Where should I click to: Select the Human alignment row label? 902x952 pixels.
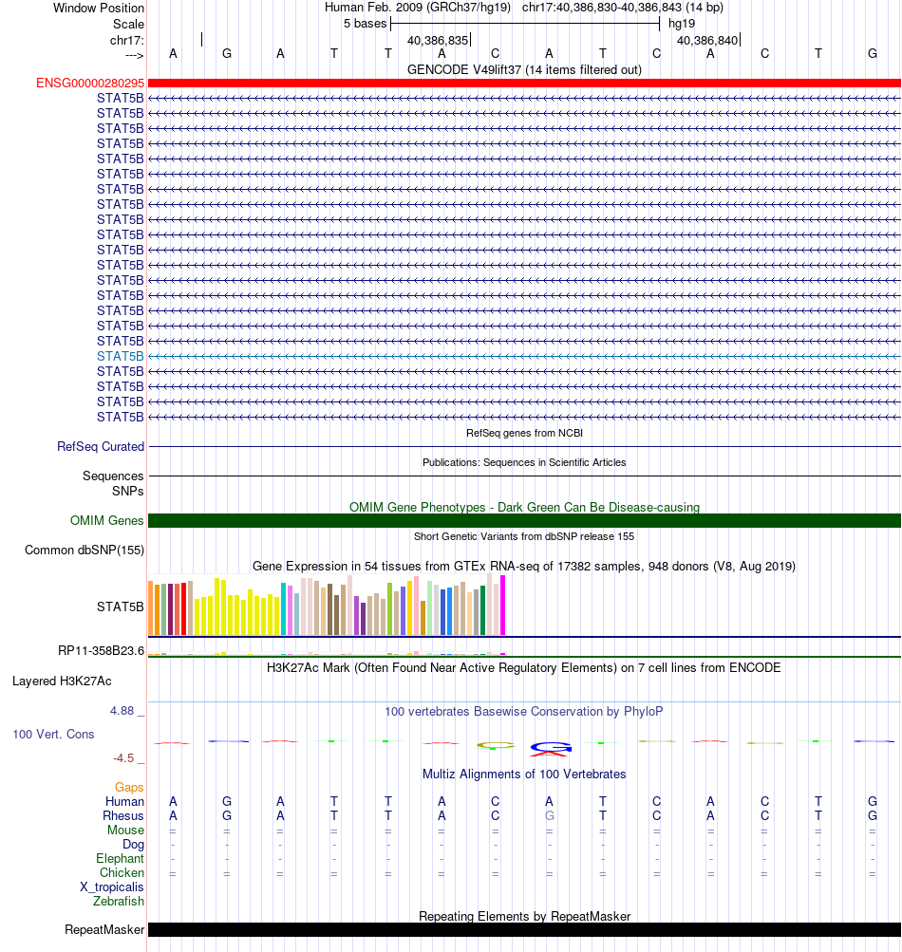click(124, 801)
